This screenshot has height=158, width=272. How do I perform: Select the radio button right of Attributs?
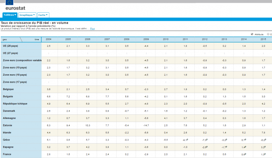coord(268,34)
